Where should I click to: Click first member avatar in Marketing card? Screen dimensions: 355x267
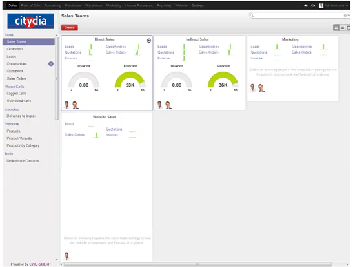[x=252, y=87]
